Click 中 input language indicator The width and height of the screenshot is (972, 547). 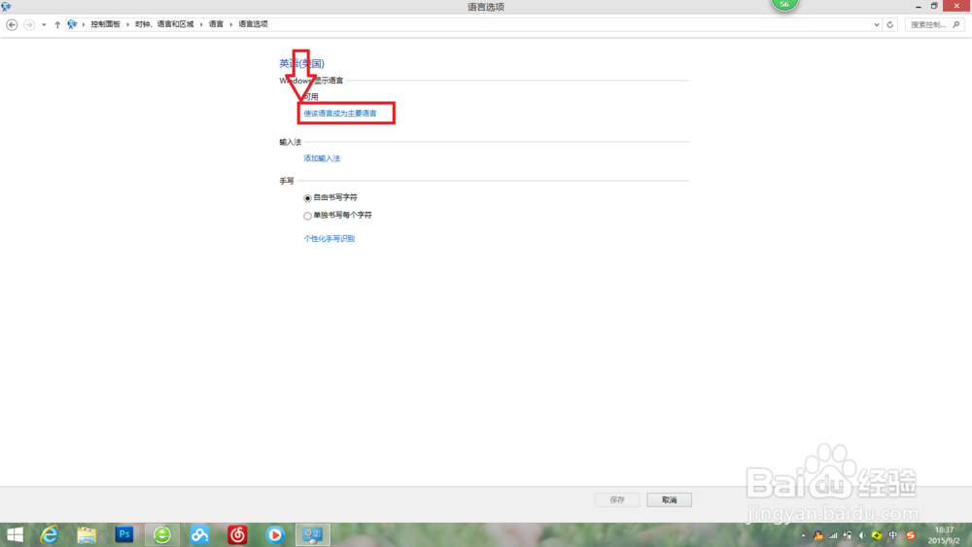coord(893,536)
